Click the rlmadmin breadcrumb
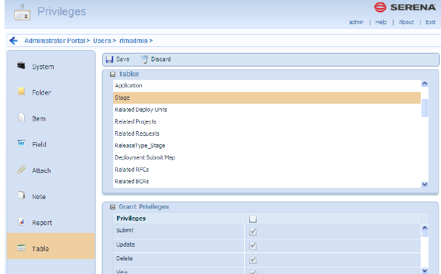The width and height of the screenshot is (441, 274). [133, 41]
